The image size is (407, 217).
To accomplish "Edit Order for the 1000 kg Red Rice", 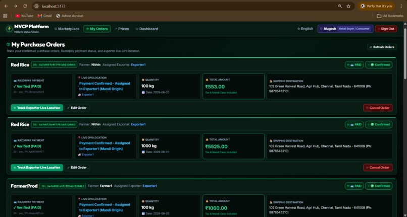I will 77,168.
